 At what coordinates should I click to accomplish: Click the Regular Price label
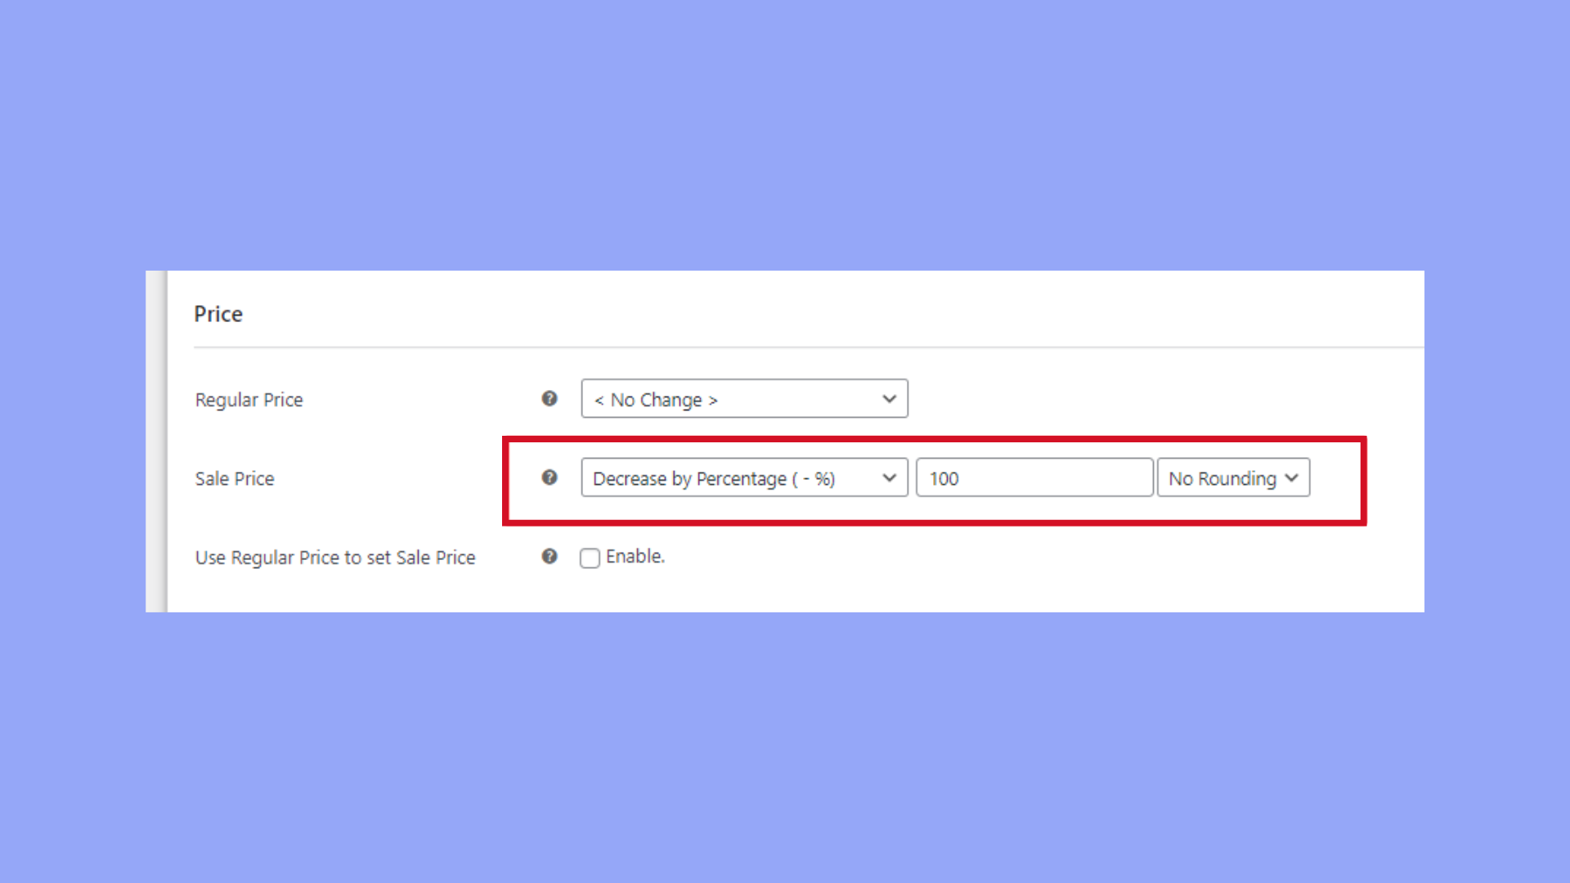click(x=249, y=400)
